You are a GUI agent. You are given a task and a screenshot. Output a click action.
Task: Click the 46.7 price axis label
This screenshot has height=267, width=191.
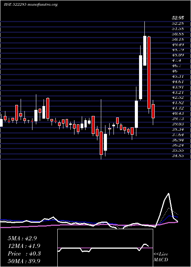point(176,66)
